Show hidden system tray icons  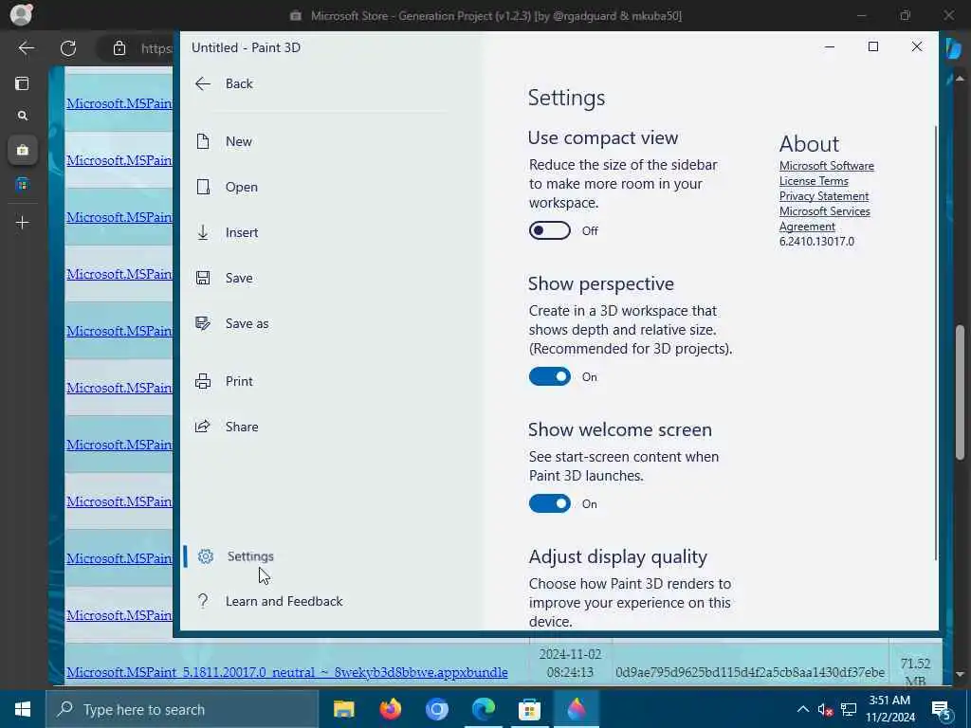[x=802, y=709]
